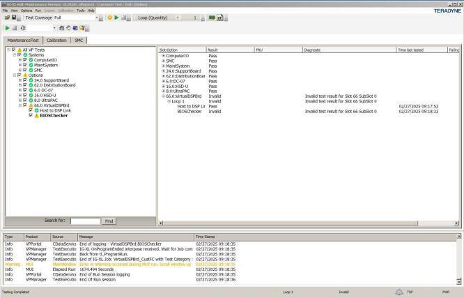Viewport: 464px width, 298px height.
Task: Uncheck the All VP Tests checkbox
Action: pos(13,50)
